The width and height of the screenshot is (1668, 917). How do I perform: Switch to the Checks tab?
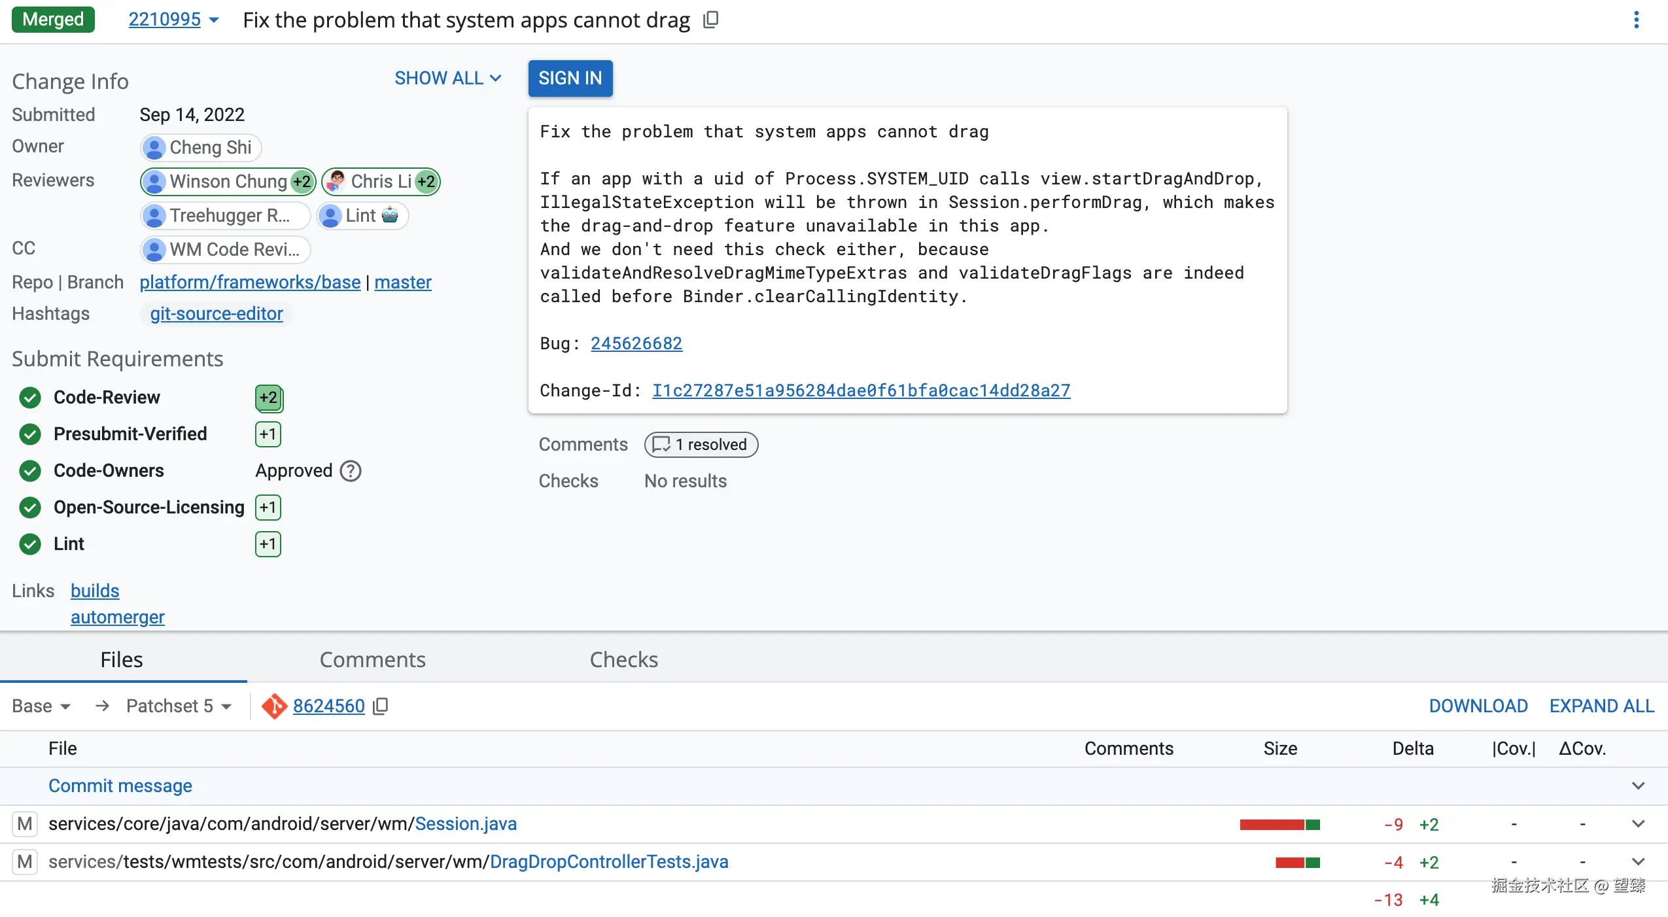click(x=623, y=660)
